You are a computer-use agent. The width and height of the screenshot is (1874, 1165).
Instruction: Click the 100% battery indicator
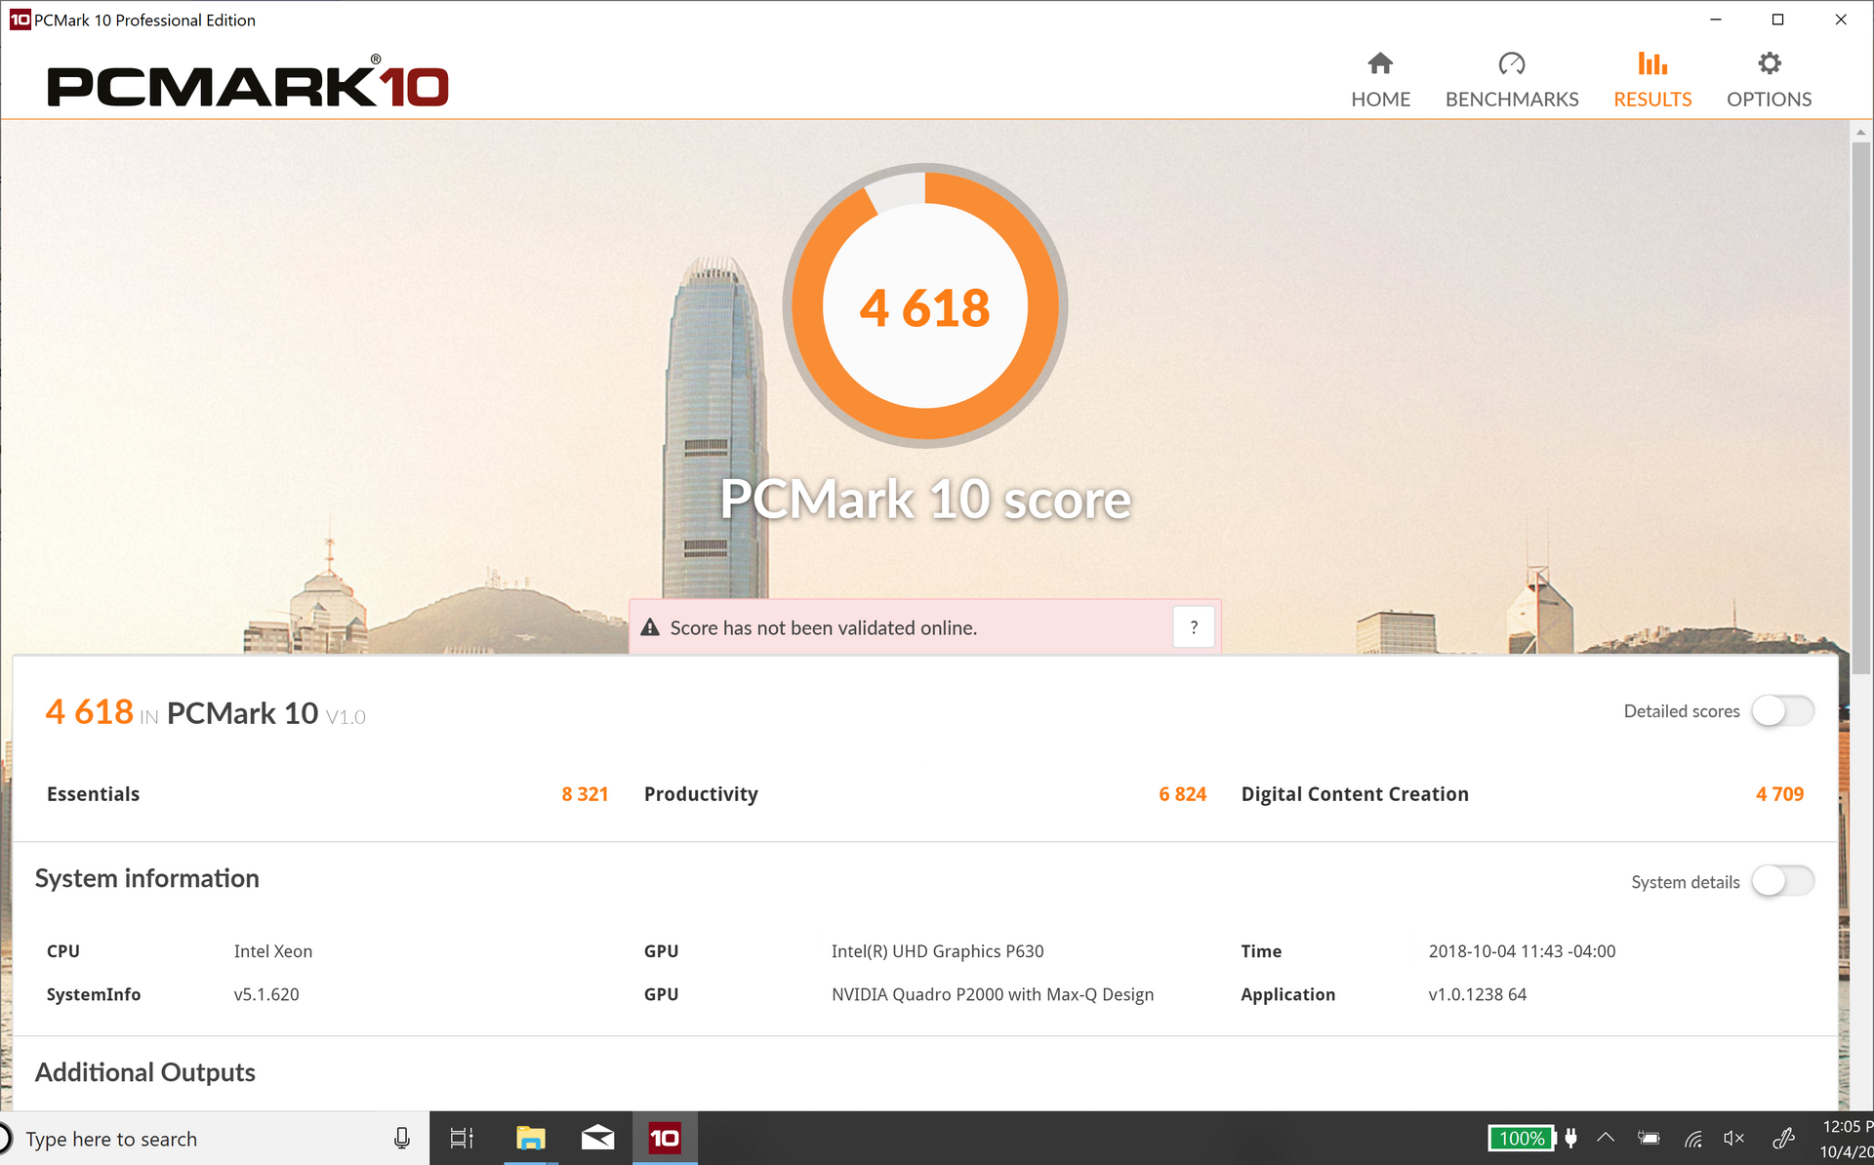point(1522,1139)
